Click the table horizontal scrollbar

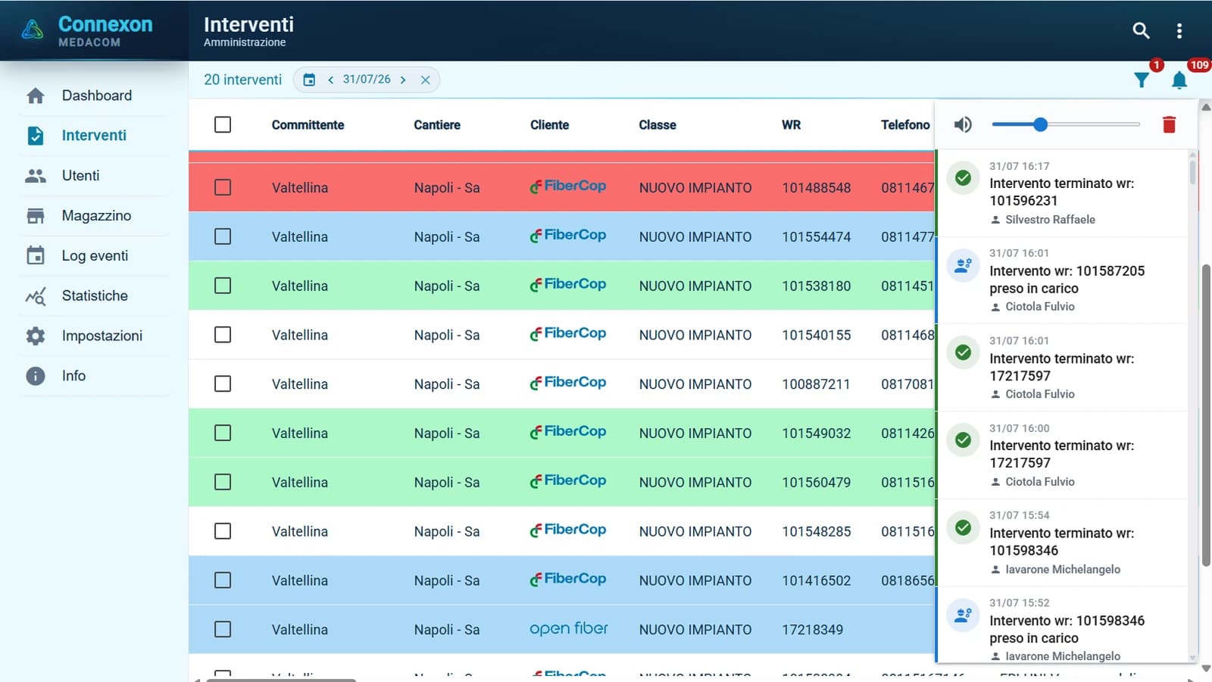click(281, 680)
